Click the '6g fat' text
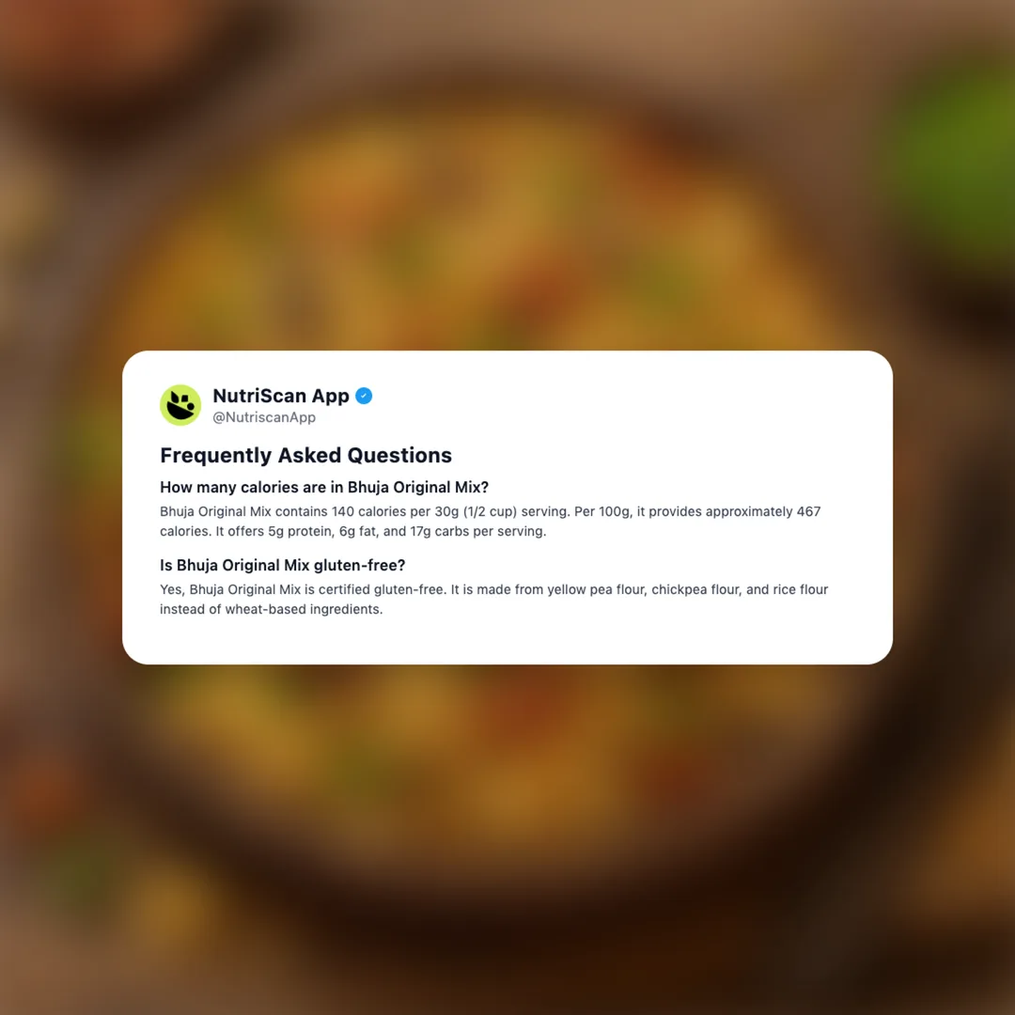 click(x=358, y=531)
